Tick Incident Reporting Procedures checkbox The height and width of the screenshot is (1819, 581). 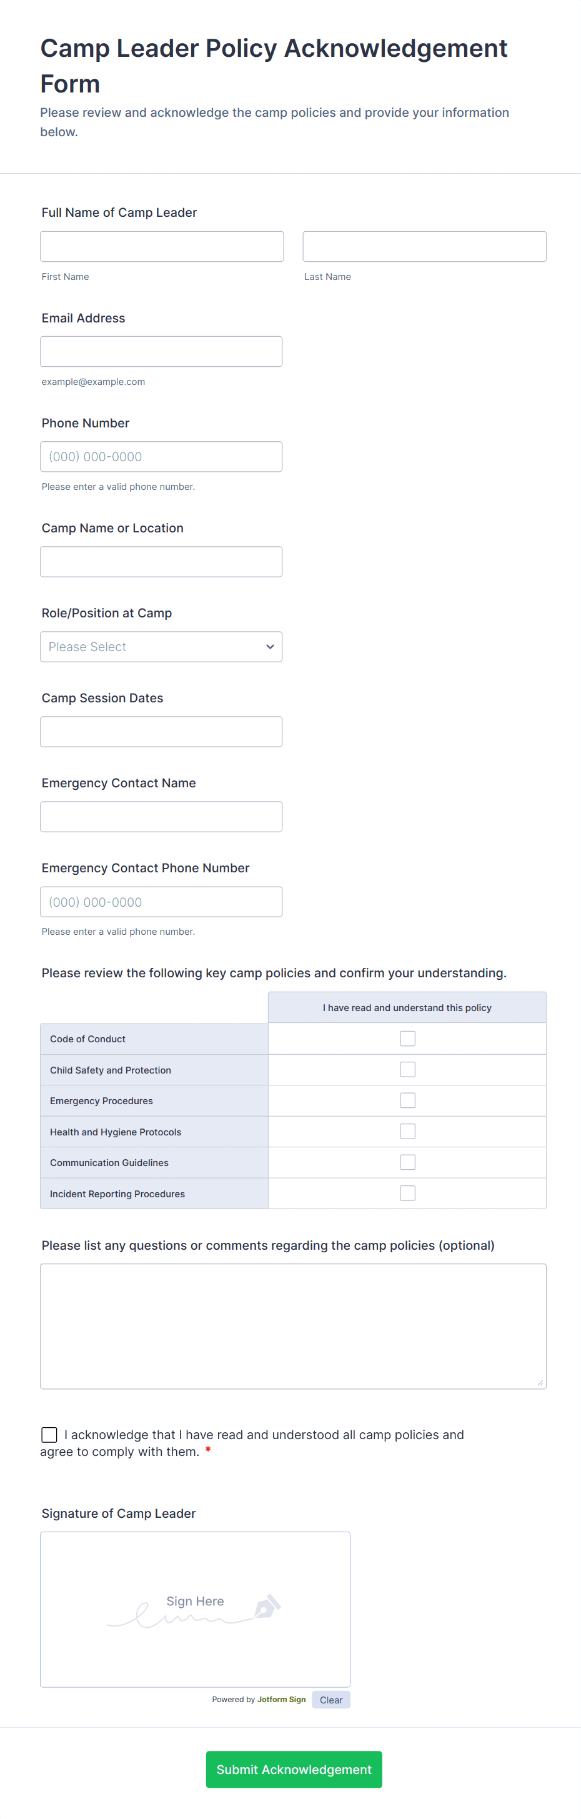click(407, 1194)
